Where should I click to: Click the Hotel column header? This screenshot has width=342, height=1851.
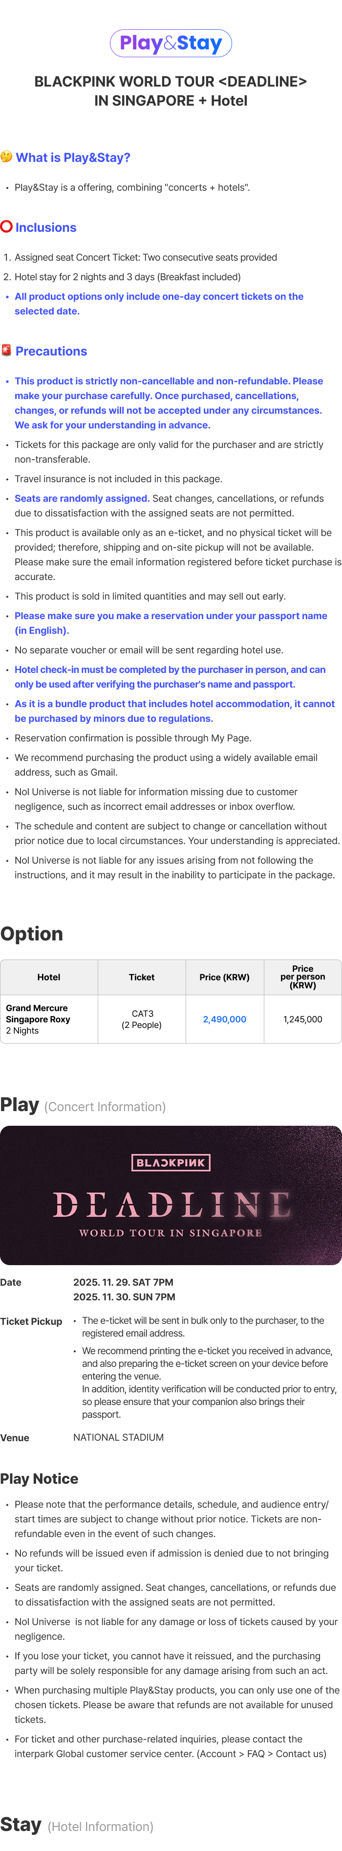pyautogui.click(x=49, y=977)
